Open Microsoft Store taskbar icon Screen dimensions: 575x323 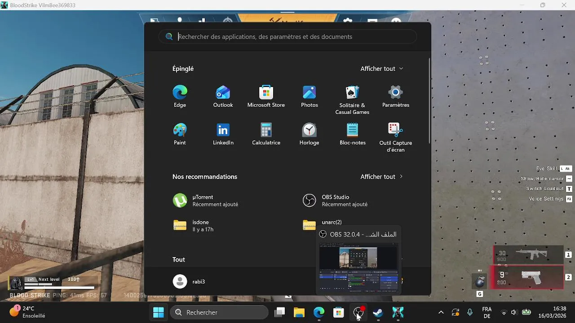tap(339, 312)
